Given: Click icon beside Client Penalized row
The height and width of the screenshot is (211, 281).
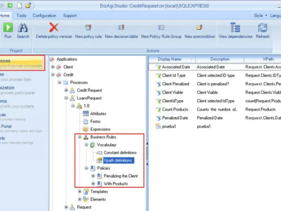Looking at the screenshot, I should [158, 84].
